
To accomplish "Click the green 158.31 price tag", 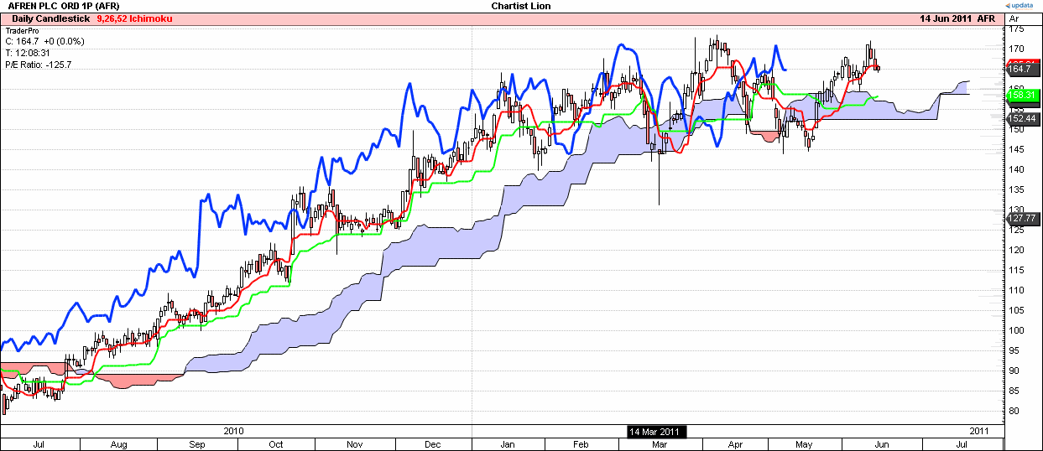I will (x=1023, y=96).
